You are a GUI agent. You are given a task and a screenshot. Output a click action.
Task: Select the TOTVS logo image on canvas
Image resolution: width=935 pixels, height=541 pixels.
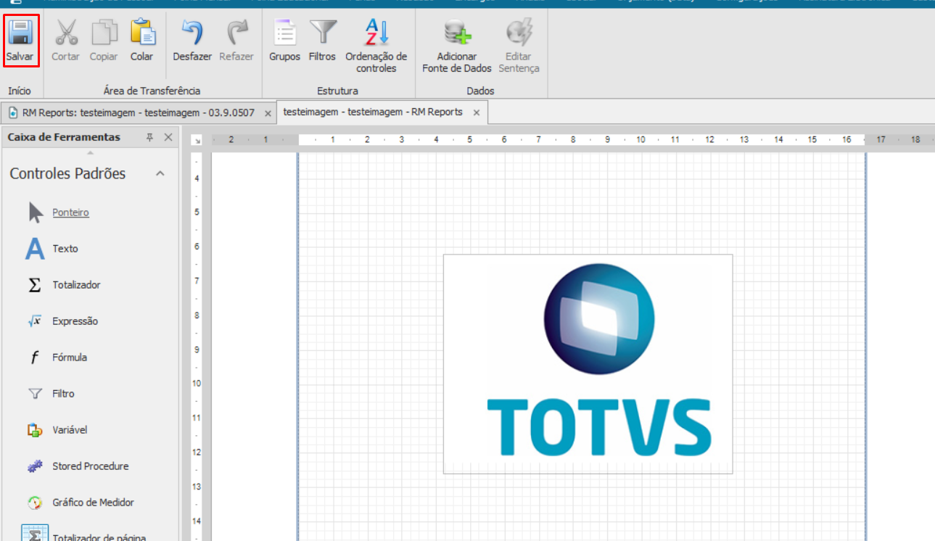(588, 364)
